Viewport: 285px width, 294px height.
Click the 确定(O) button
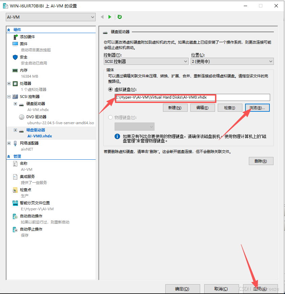click(183, 289)
